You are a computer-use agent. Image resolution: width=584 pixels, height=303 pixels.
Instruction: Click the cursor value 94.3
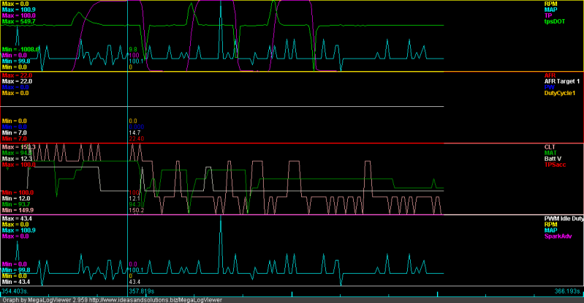134,204
